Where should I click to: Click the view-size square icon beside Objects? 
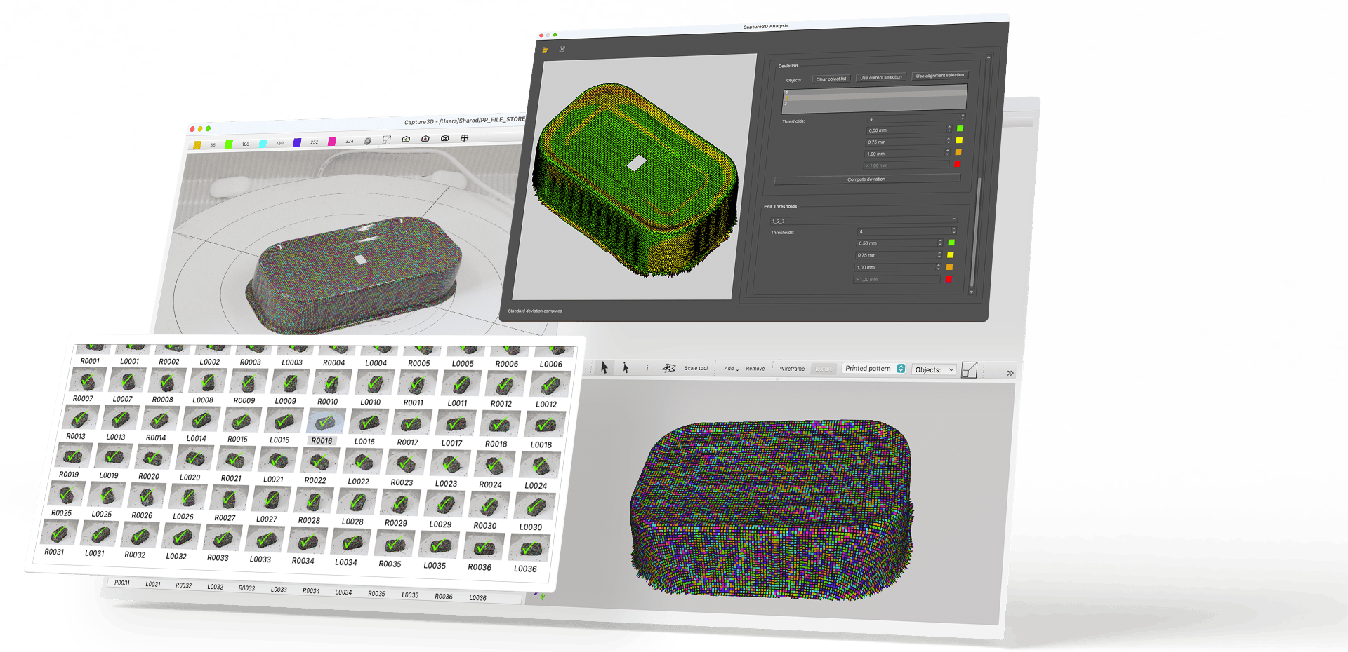969,369
